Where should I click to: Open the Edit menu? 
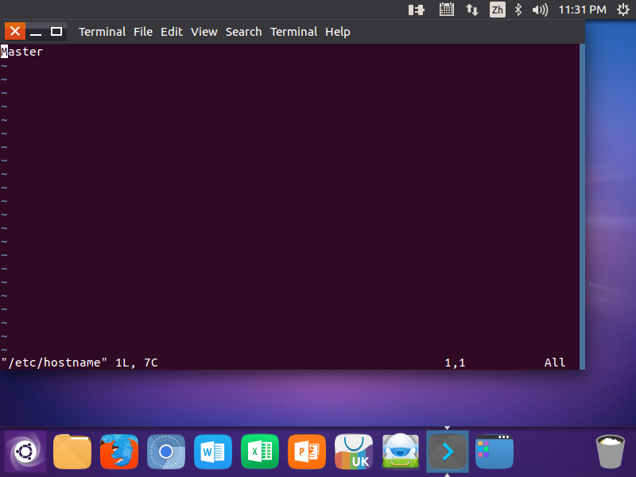[172, 32]
